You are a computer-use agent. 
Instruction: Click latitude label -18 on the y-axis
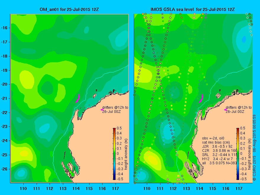[4, 56]
